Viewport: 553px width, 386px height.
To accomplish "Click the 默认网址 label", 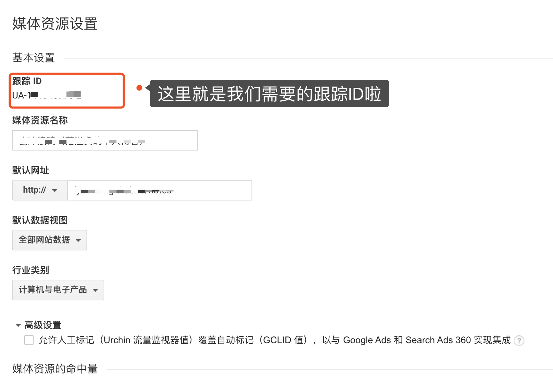I will click(x=31, y=170).
